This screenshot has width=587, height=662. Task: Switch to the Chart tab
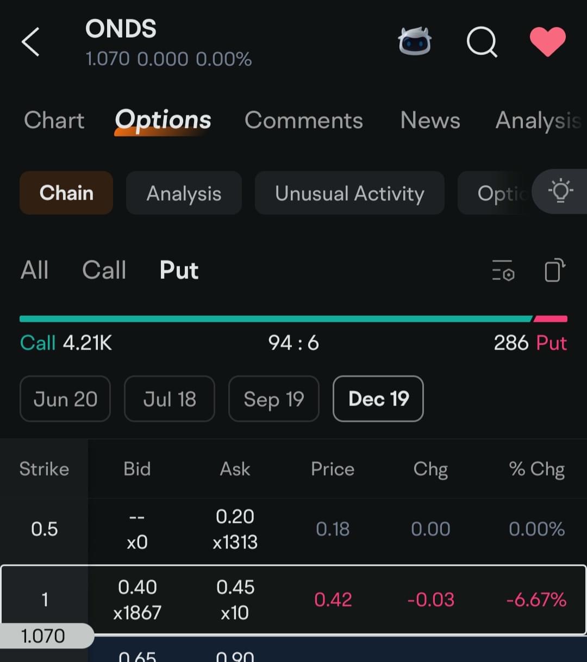54,120
